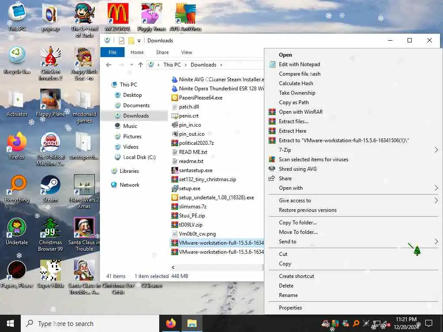Launch the Firefox desktop shortcut
Screen dimensions: 443x332
[17, 145]
